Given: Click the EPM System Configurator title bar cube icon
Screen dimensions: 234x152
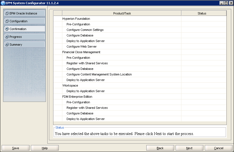Looking at the screenshot, I should click(x=3, y=3).
